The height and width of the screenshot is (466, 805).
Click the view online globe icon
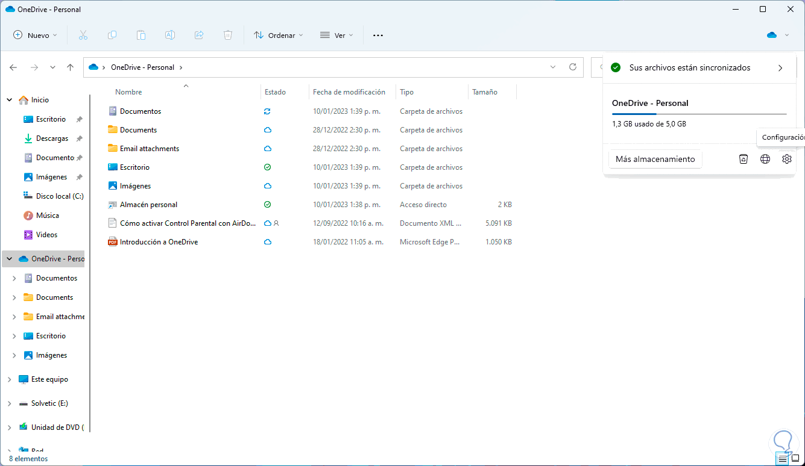coord(765,159)
